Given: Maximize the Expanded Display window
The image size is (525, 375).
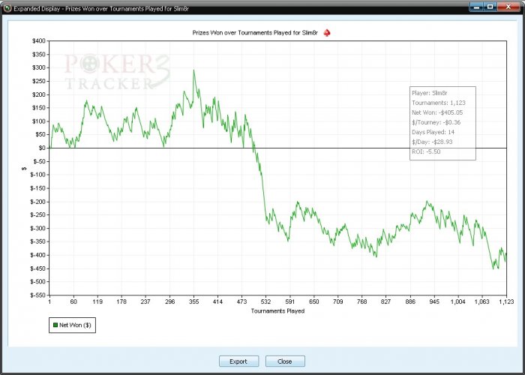Looking at the screenshot, I should (x=490, y=7).
